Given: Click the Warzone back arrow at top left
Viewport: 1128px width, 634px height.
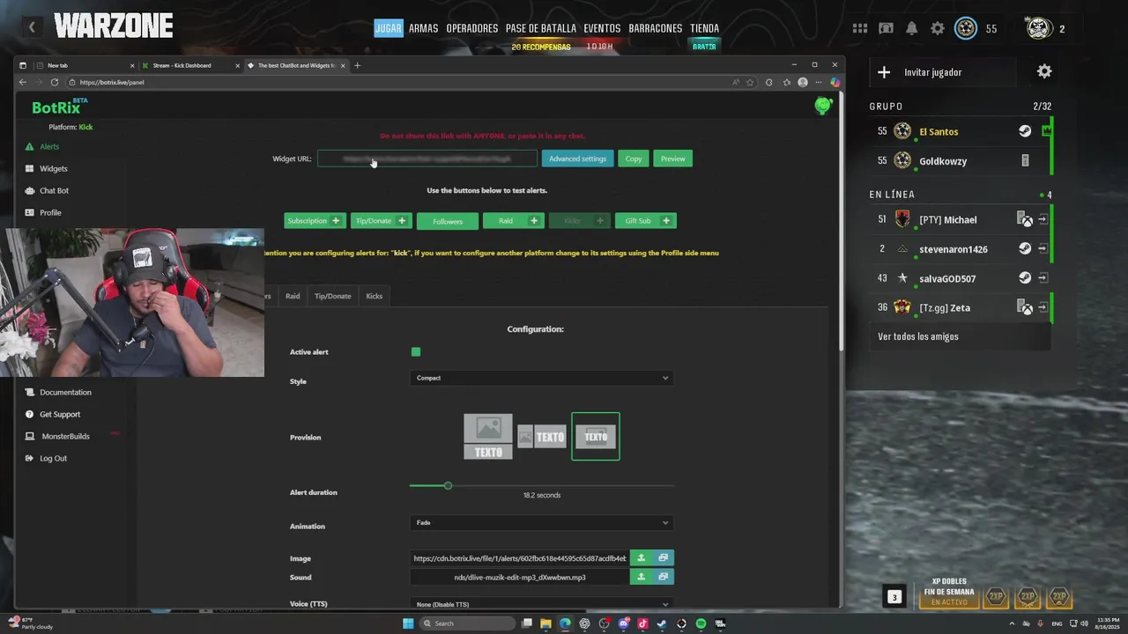Looking at the screenshot, I should [32, 27].
